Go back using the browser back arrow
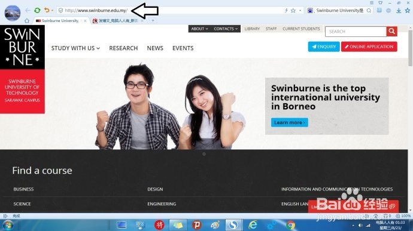413x231 pixels. tap(28, 10)
